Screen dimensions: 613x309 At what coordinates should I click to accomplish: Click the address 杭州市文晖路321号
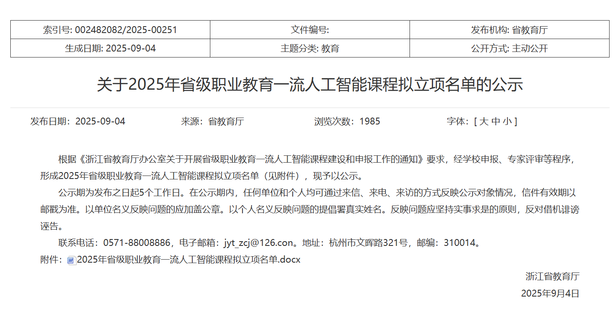coord(368,243)
